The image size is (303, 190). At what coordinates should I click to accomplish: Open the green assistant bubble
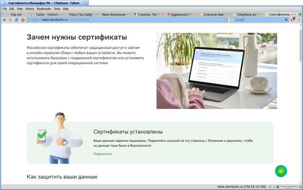tap(281, 171)
